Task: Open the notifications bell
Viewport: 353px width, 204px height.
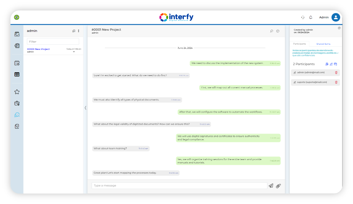Action: tap(311, 17)
